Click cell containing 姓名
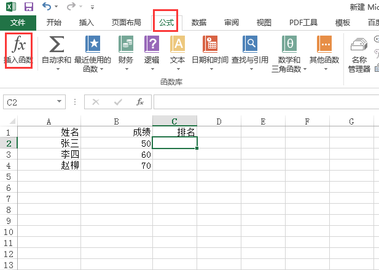Image resolution: width=379 pixels, height=270 pixels. [x=49, y=132]
